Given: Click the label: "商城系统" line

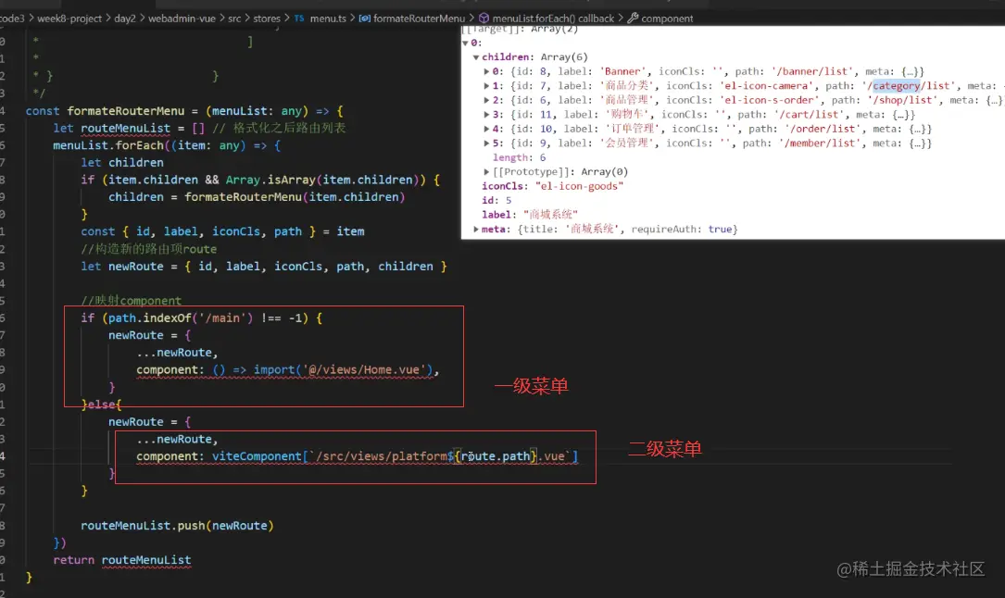Looking at the screenshot, I should [x=530, y=215].
